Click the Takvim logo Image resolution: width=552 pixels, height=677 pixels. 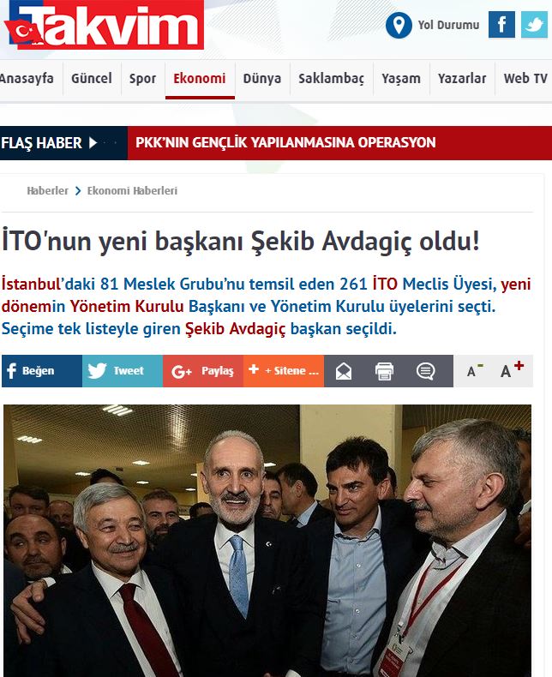click(x=104, y=25)
